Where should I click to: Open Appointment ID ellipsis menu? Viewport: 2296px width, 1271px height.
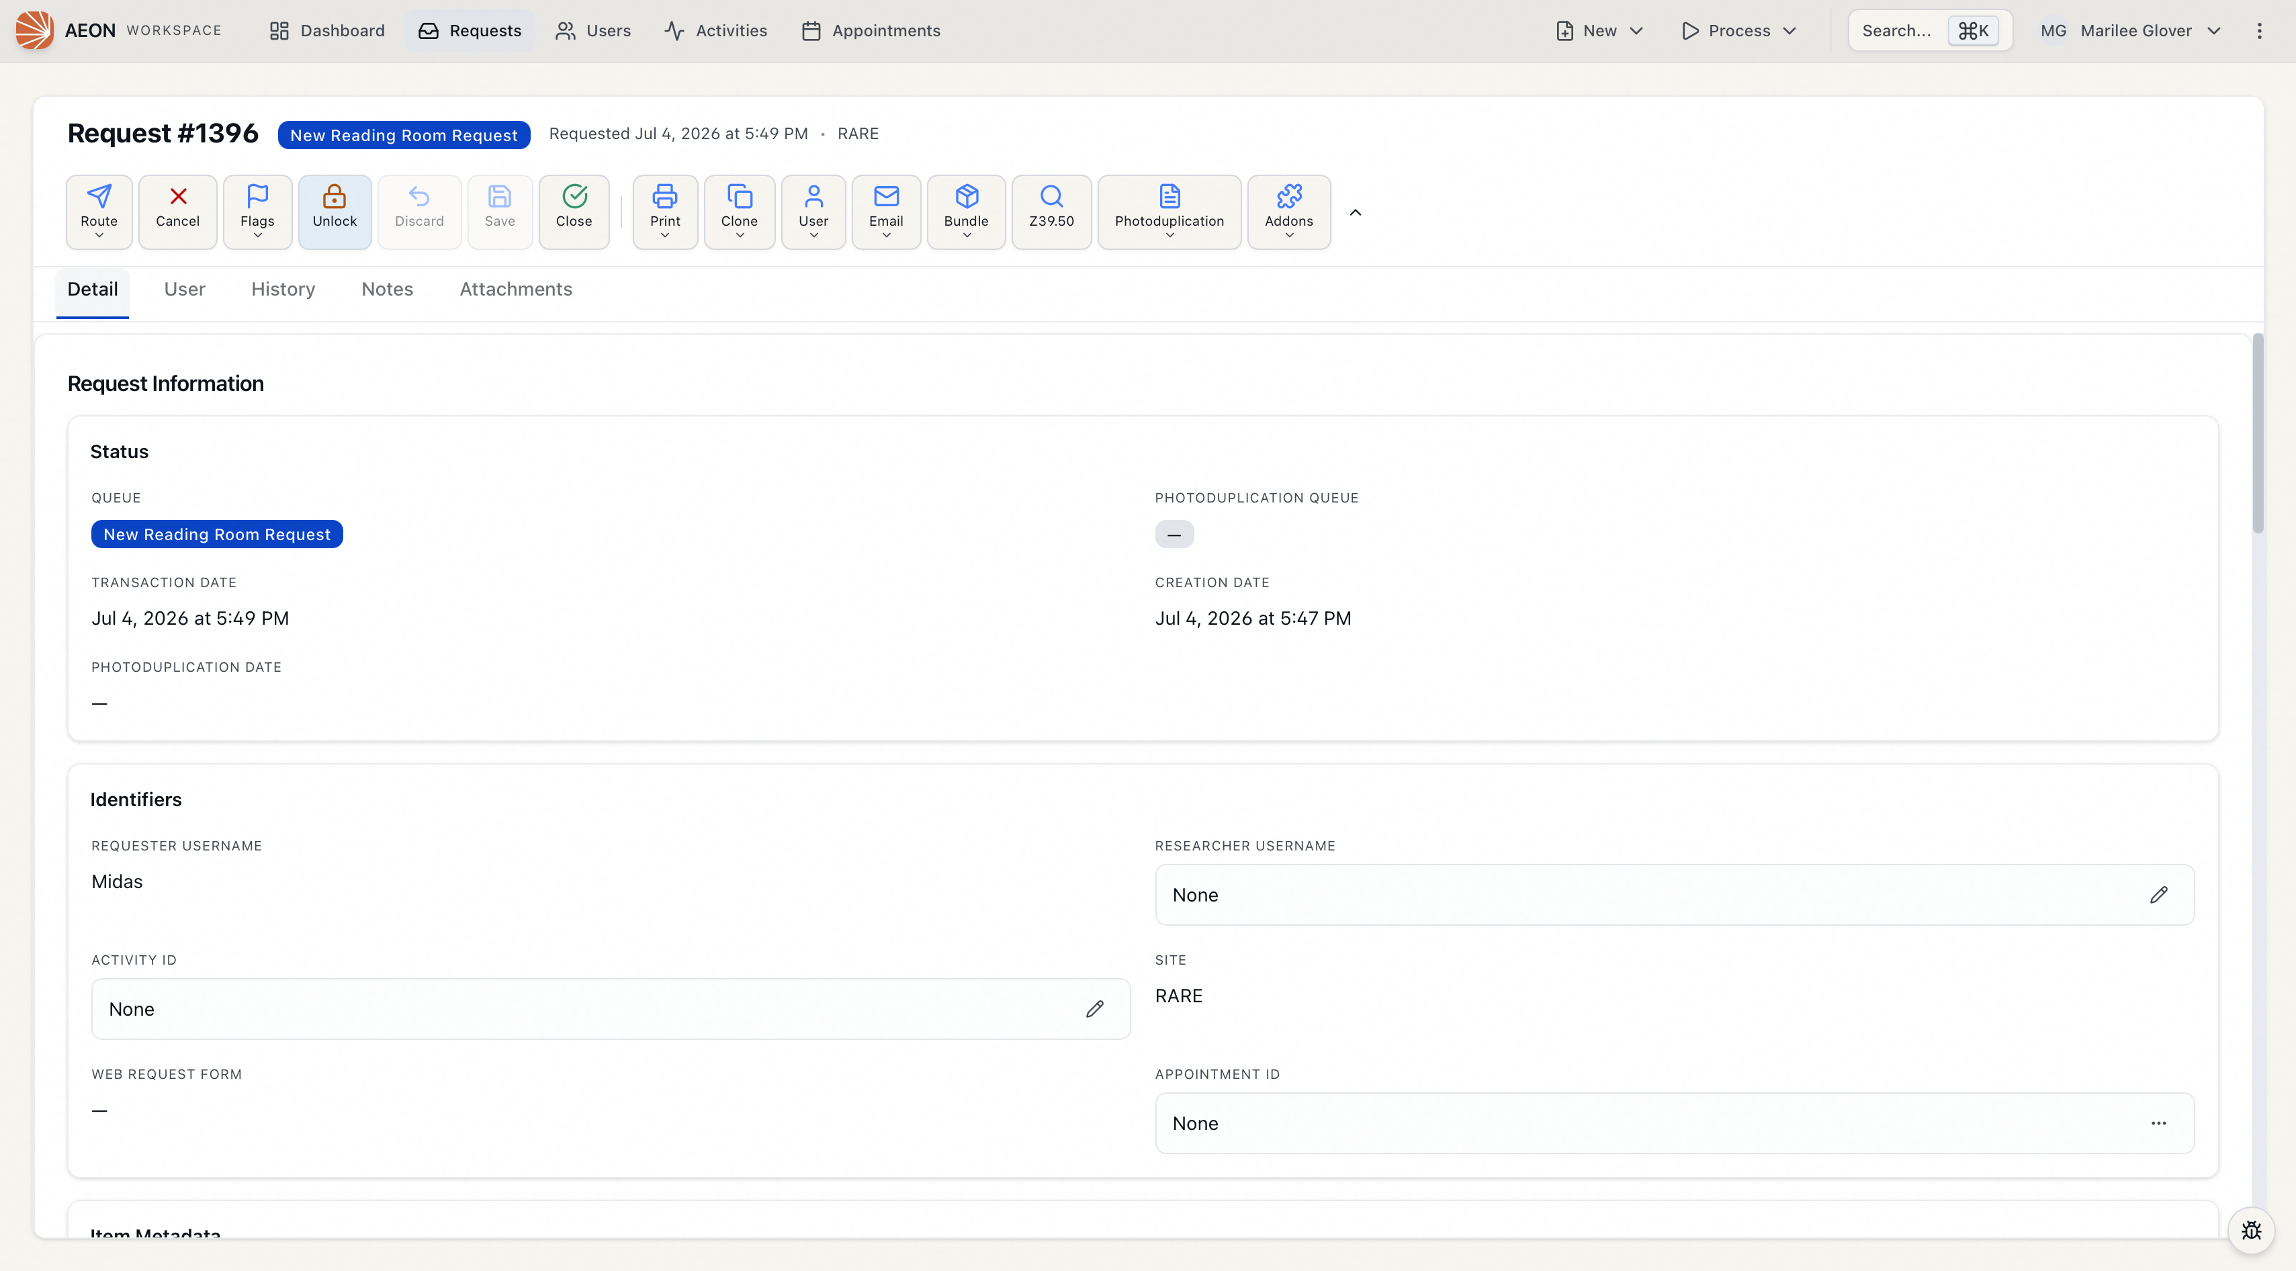(2158, 1123)
